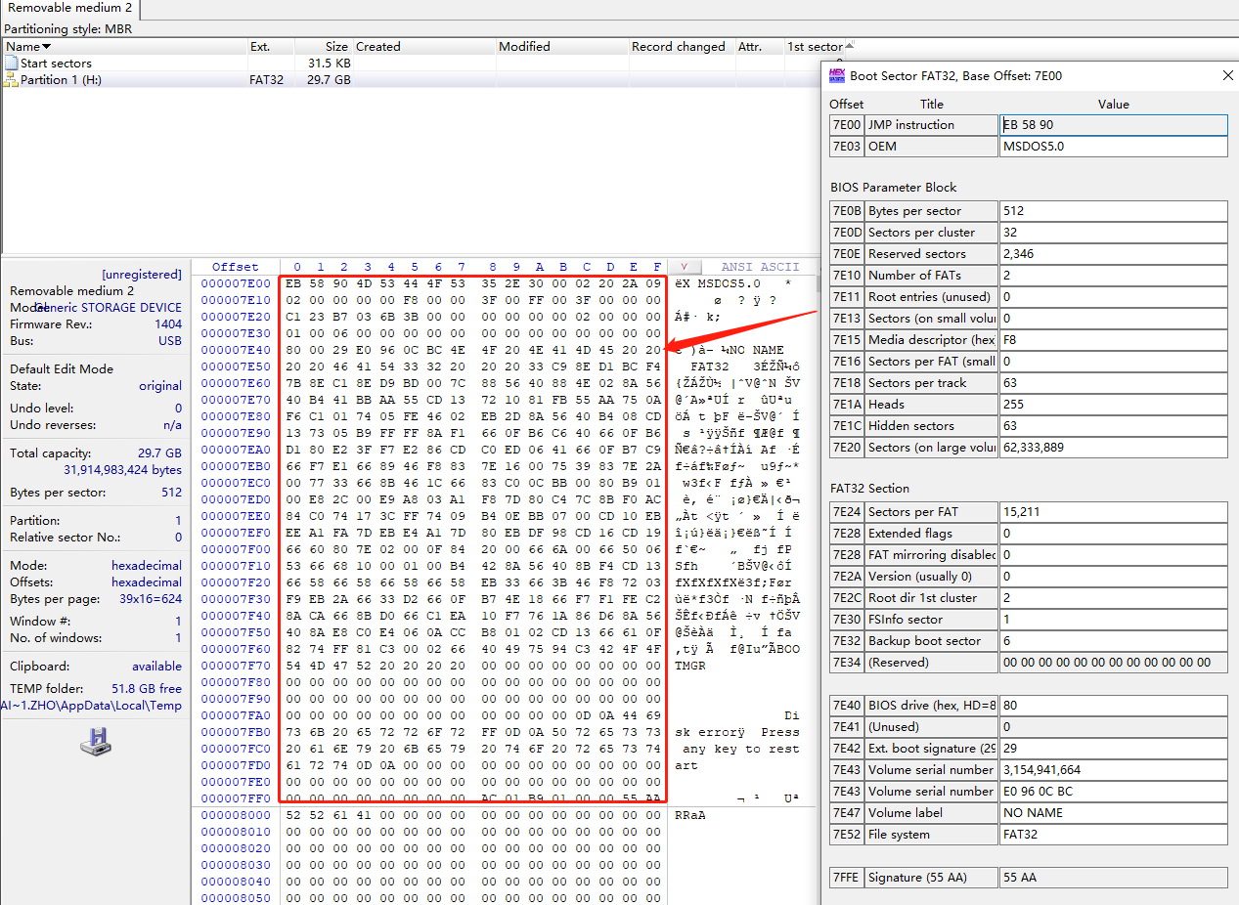The height and width of the screenshot is (905, 1239).
Task: Select the JMP instruction value EB 58 90
Action: (1114, 124)
